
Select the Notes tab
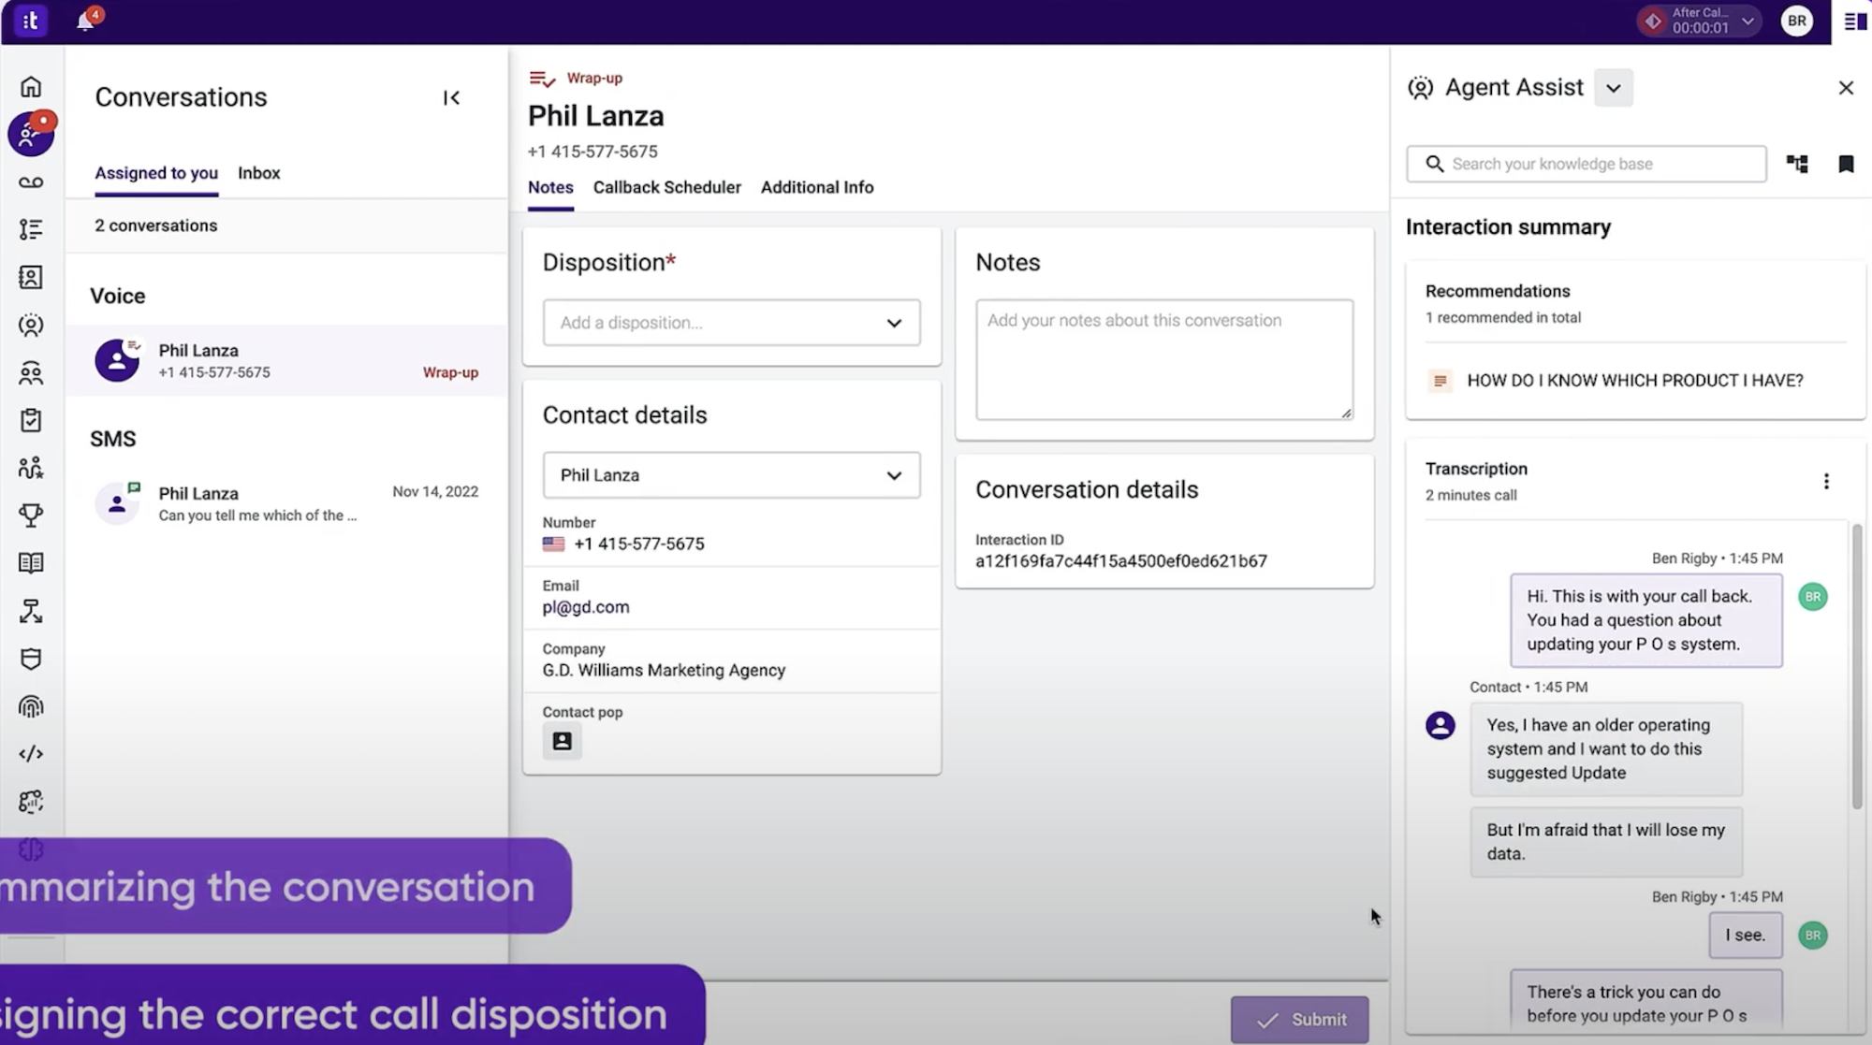(550, 187)
